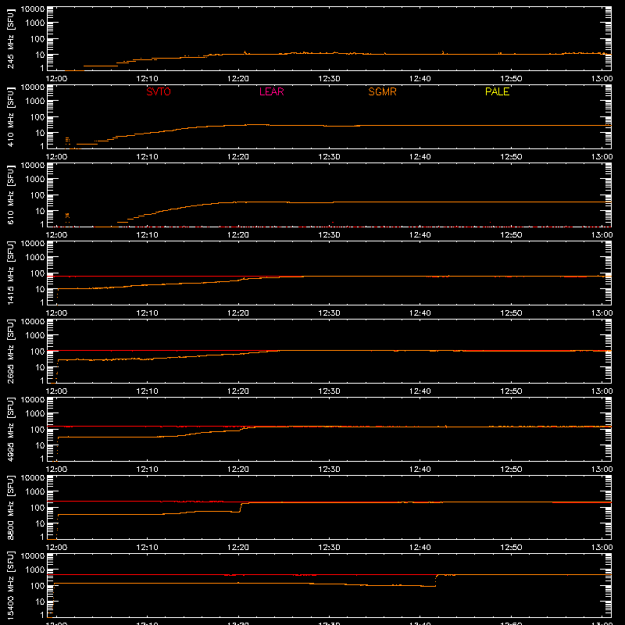Click the red SVTO station label
Image resolution: width=625 pixels, height=625 pixels.
(159, 91)
